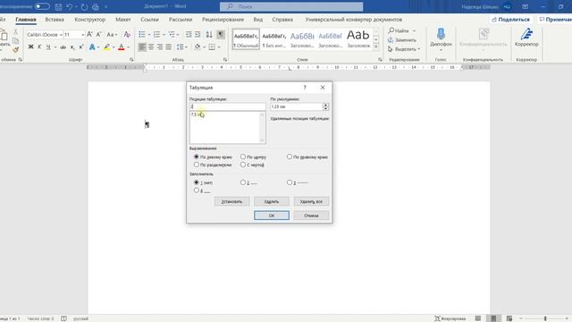The image size is (572, 322).
Task: Click the Dictate microphone icon
Action: coord(441,34)
